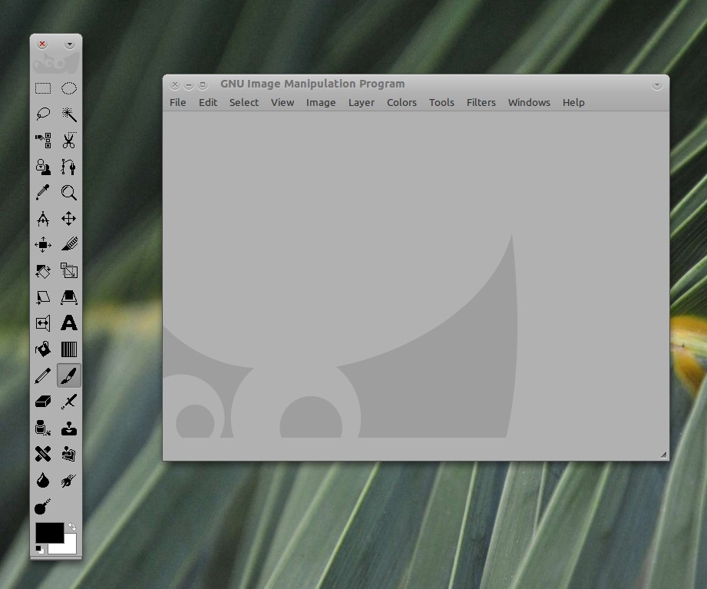The height and width of the screenshot is (589, 707).
Task: Activate the Airbrush tool
Action: pos(69,402)
